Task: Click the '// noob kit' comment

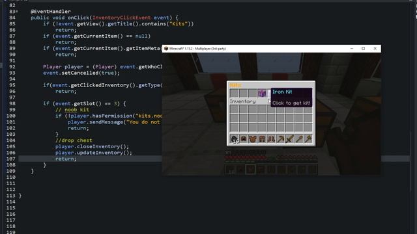Action: (72, 110)
